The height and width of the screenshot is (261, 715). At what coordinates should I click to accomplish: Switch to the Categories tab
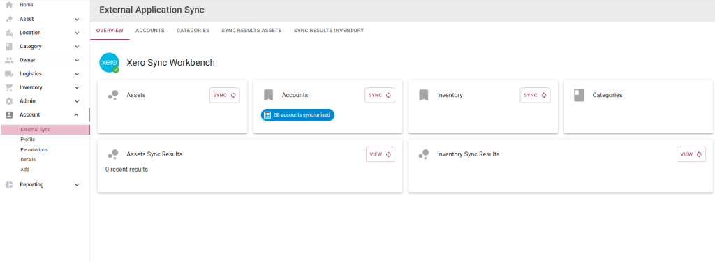tap(193, 31)
